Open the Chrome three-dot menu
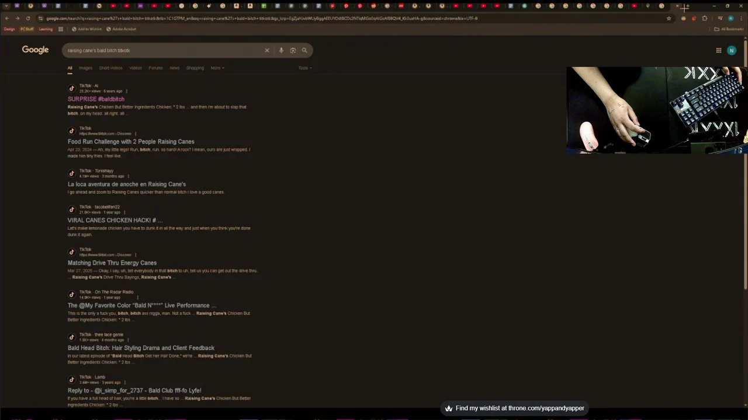 point(741,18)
